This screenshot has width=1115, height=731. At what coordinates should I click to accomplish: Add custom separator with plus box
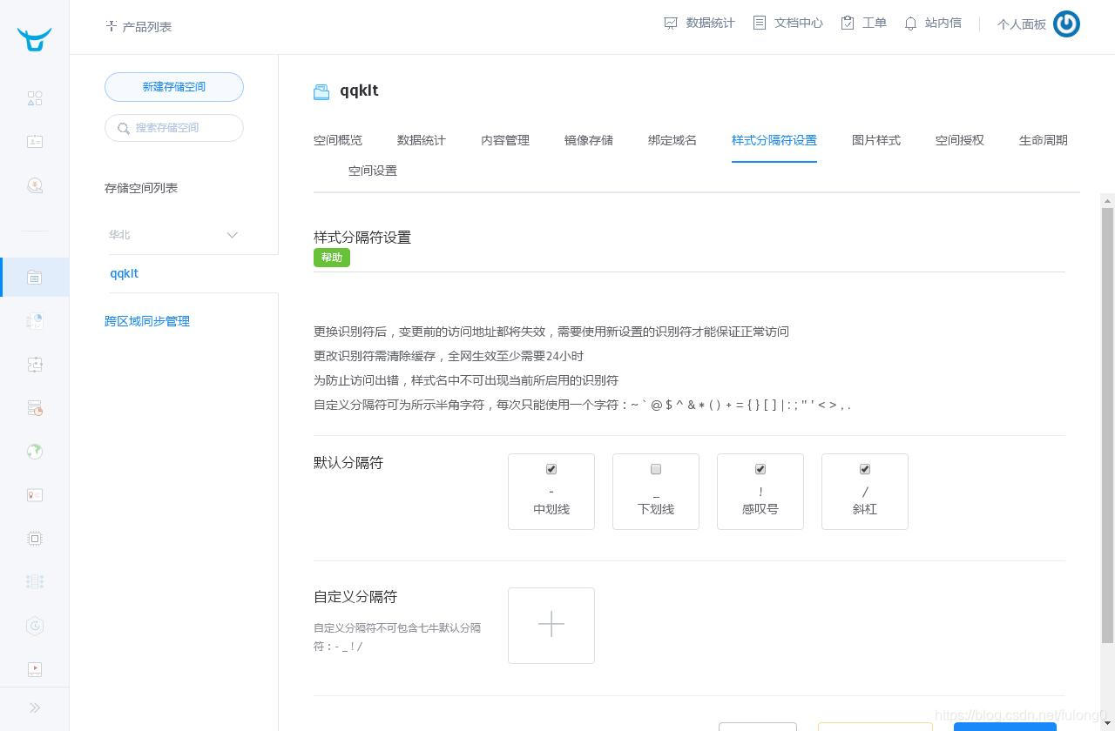551,626
